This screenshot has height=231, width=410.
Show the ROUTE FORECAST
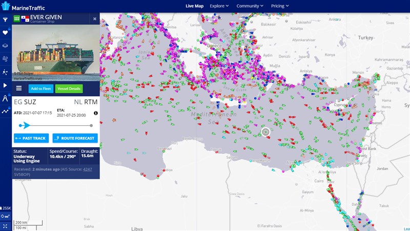click(75, 138)
